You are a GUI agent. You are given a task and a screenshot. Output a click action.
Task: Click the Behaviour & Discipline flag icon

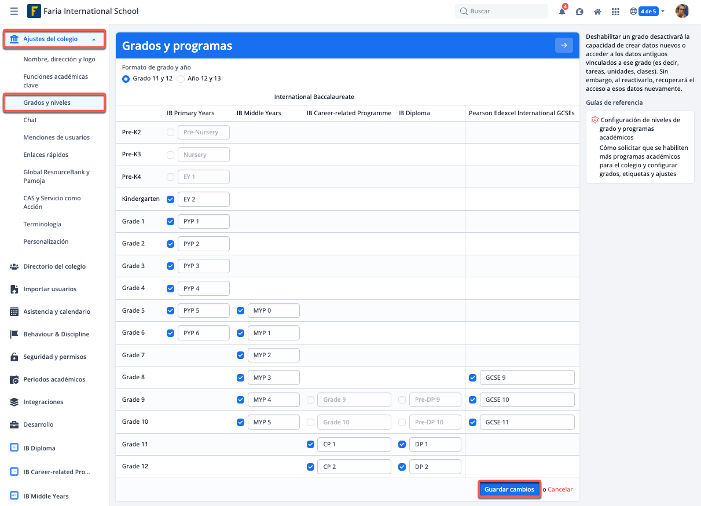14,334
